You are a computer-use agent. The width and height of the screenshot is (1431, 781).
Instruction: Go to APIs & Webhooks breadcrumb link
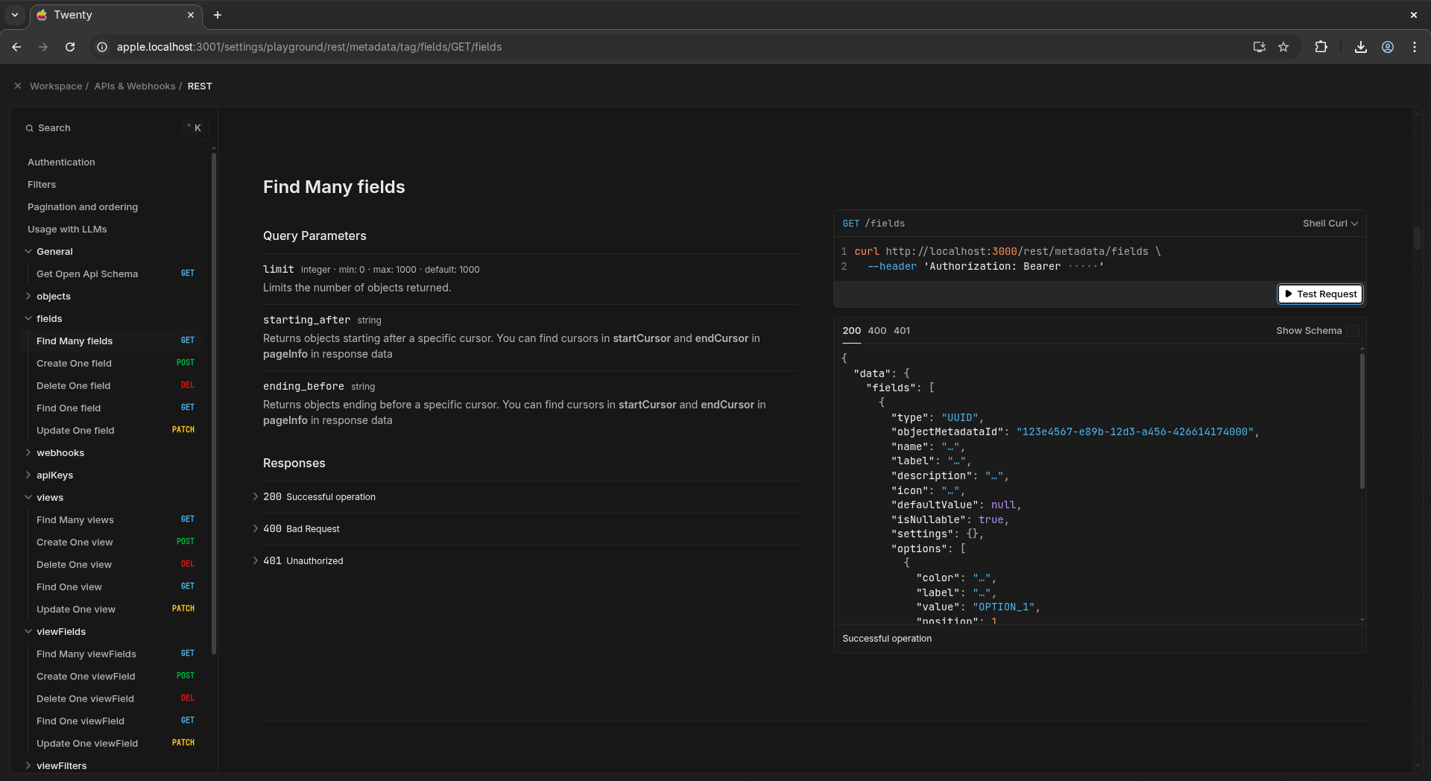click(x=134, y=86)
